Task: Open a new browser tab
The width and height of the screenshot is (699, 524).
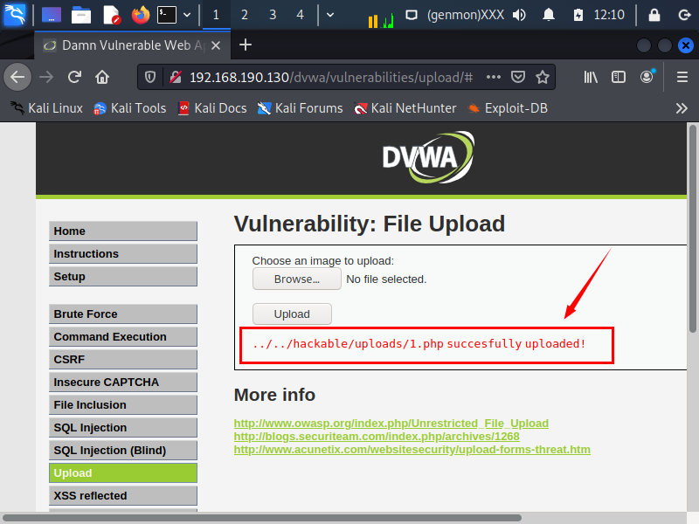Action: pos(246,45)
